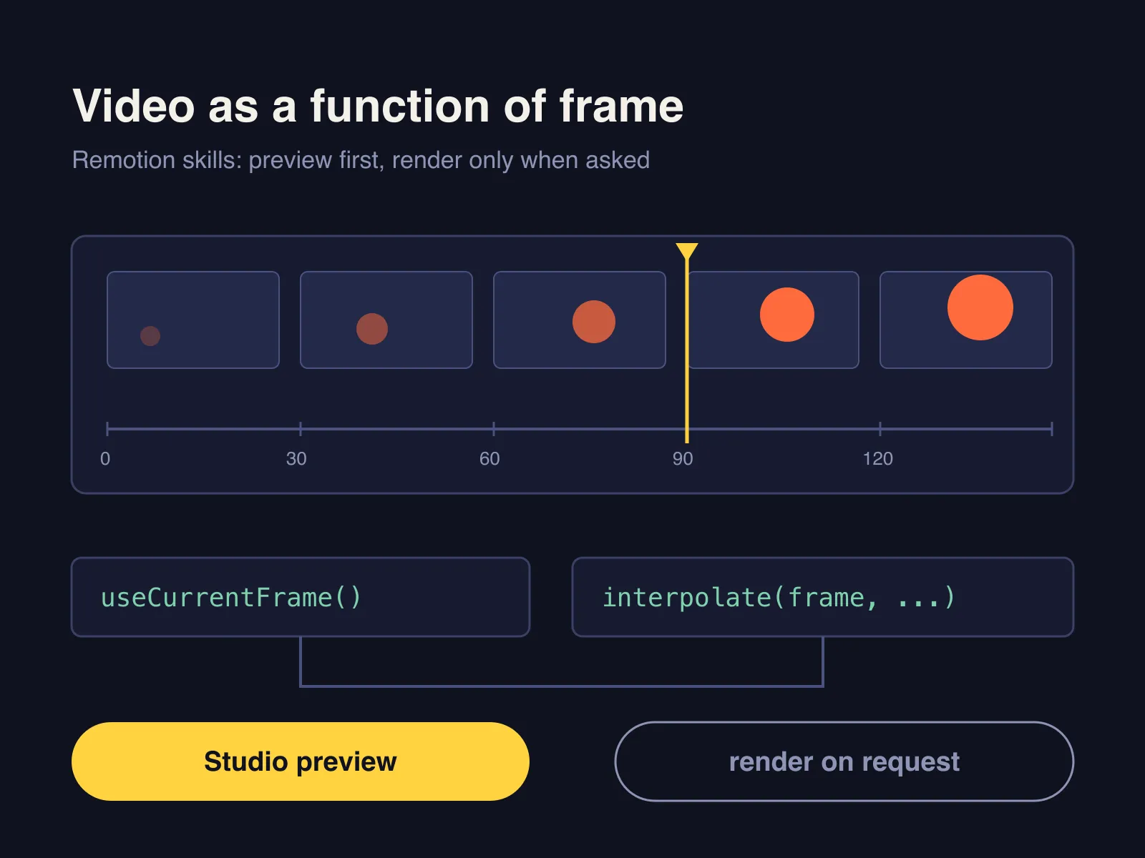
Task: Jump to timeline label 60
Action: (489, 459)
